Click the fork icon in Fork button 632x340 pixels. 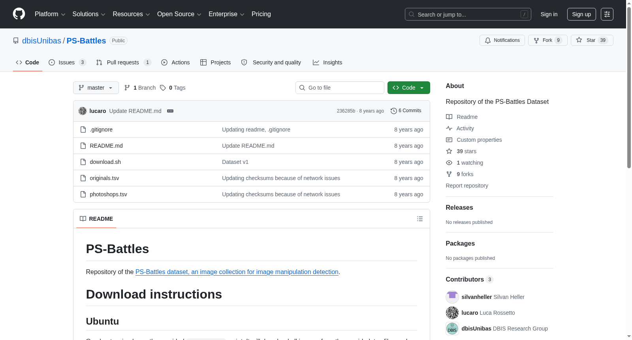click(x=536, y=40)
